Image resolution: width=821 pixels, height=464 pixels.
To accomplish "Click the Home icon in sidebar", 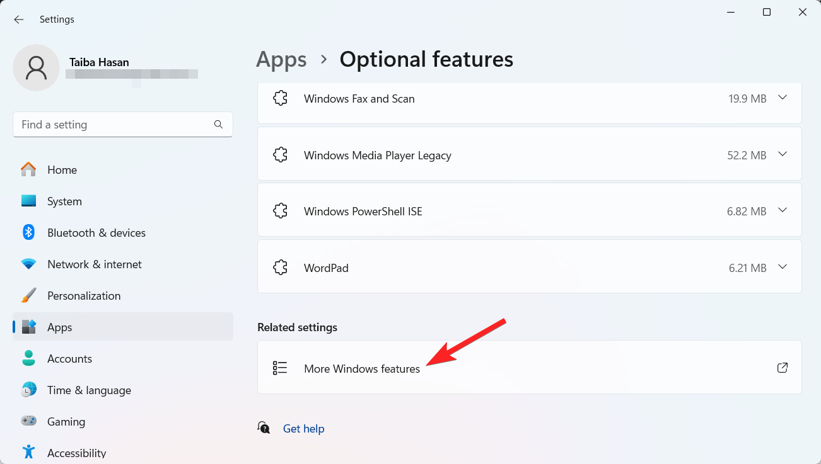I will pyautogui.click(x=28, y=169).
